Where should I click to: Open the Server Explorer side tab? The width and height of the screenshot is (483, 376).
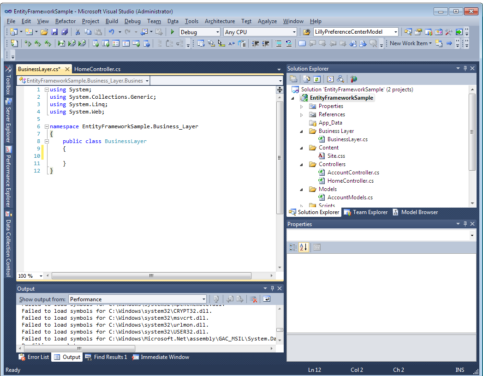coord(8,121)
